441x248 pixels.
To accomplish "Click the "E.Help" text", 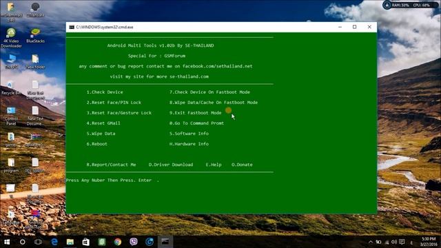I will coord(214,165).
